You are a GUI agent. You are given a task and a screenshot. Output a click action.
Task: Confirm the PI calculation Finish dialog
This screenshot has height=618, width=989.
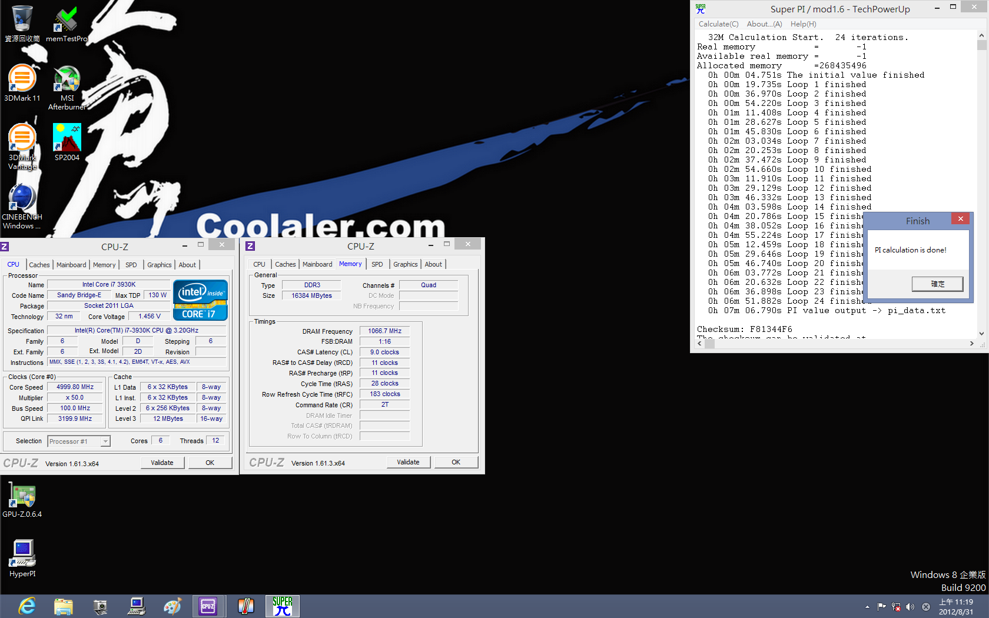point(938,284)
